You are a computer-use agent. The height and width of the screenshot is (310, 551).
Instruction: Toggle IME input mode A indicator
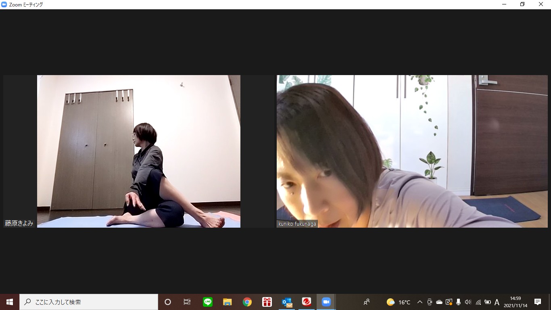[x=497, y=302]
